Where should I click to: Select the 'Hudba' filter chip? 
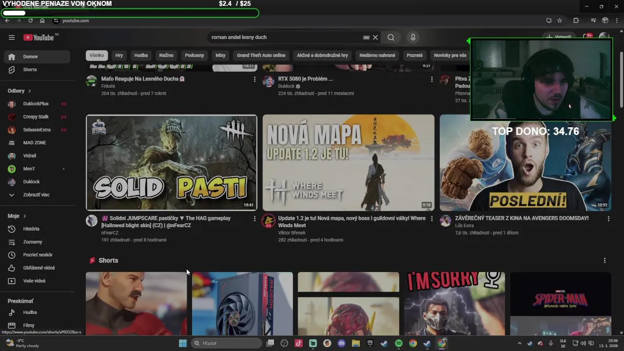click(x=141, y=55)
